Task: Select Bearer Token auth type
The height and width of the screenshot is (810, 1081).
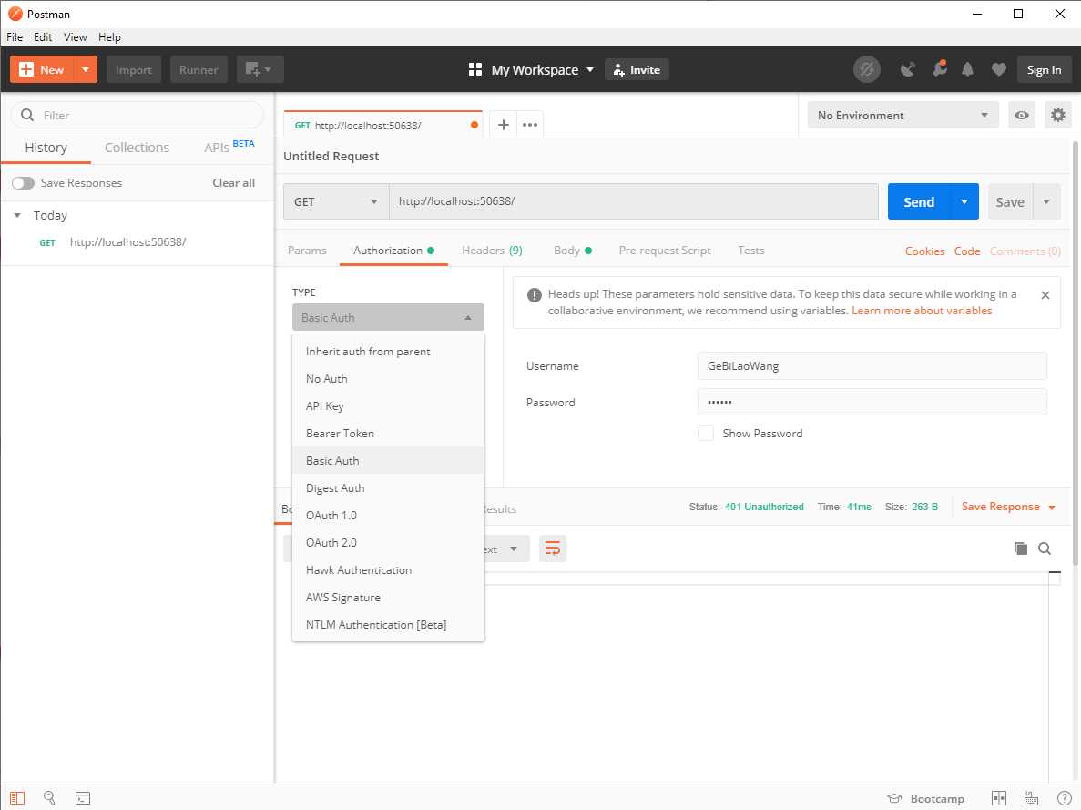Action: (x=388, y=434)
